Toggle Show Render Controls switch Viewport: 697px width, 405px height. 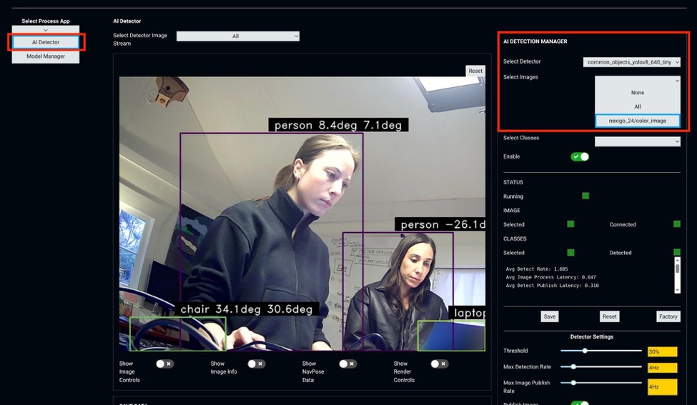(439, 364)
